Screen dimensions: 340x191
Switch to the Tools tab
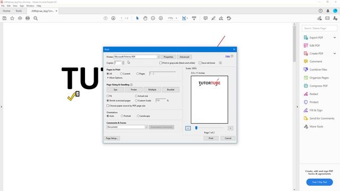(x=19, y=11)
